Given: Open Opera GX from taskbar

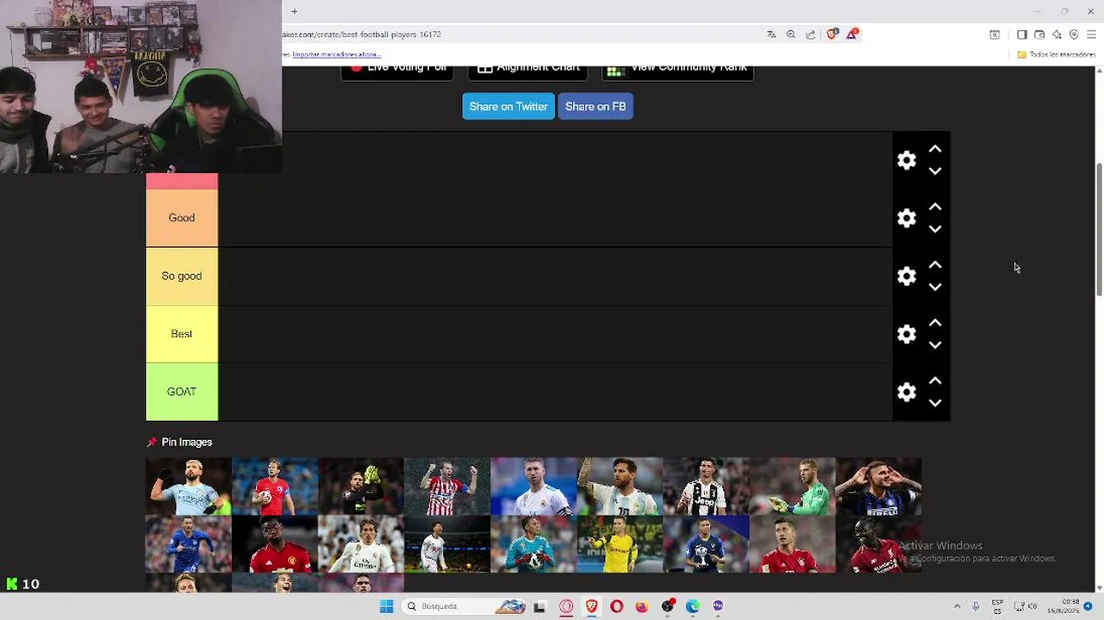Looking at the screenshot, I should tap(566, 606).
